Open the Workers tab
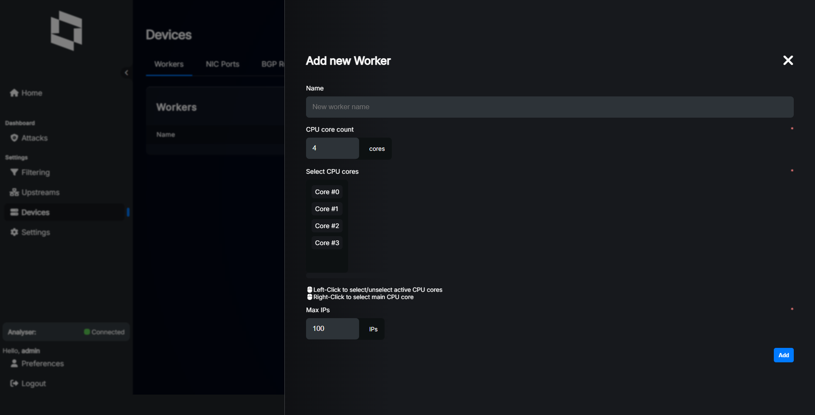 pos(169,64)
